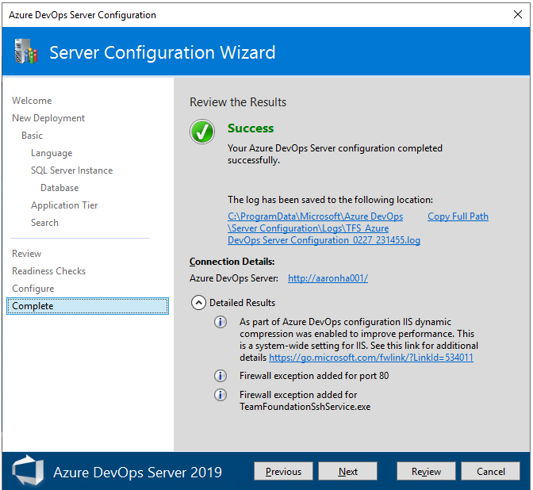Click info icon beside TeamFoundationSshService.exe message
This screenshot has width=533, height=490.
pyautogui.click(x=220, y=395)
